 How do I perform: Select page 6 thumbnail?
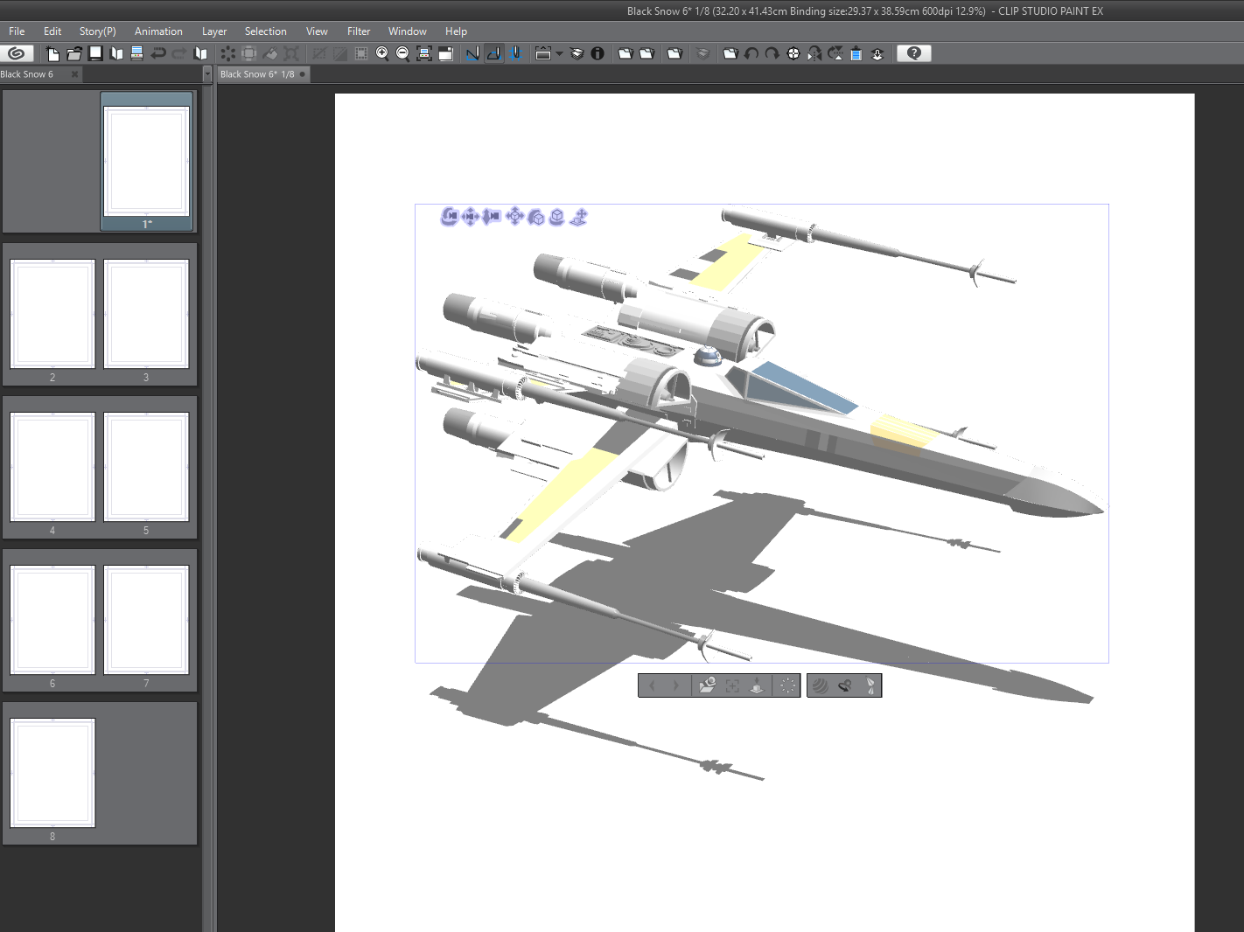tap(52, 620)
